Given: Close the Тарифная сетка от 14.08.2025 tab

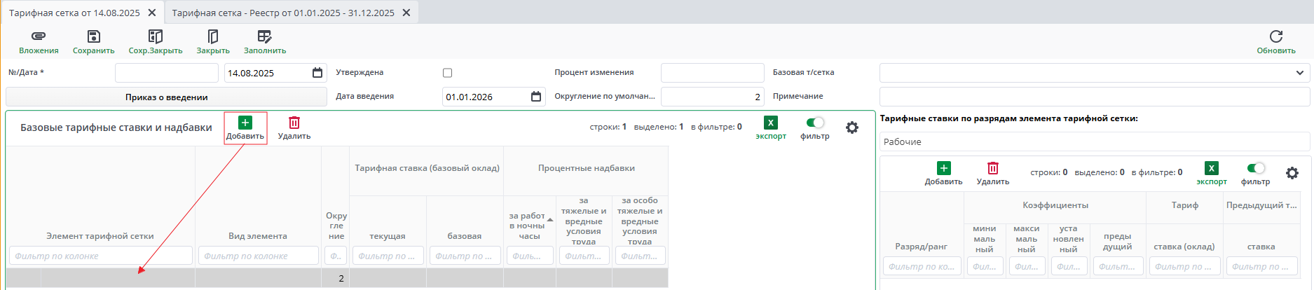Looking at the screenshot, I should (152, 13).
